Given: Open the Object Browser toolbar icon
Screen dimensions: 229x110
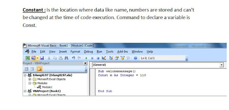Looking at the screenshot, I should pos(123,58).
